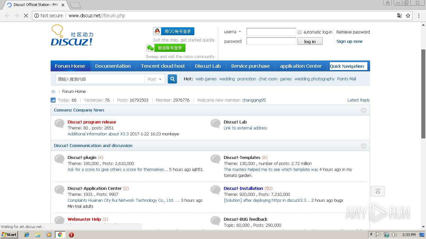
Task: Click the username input field
Action: [271, 32]
